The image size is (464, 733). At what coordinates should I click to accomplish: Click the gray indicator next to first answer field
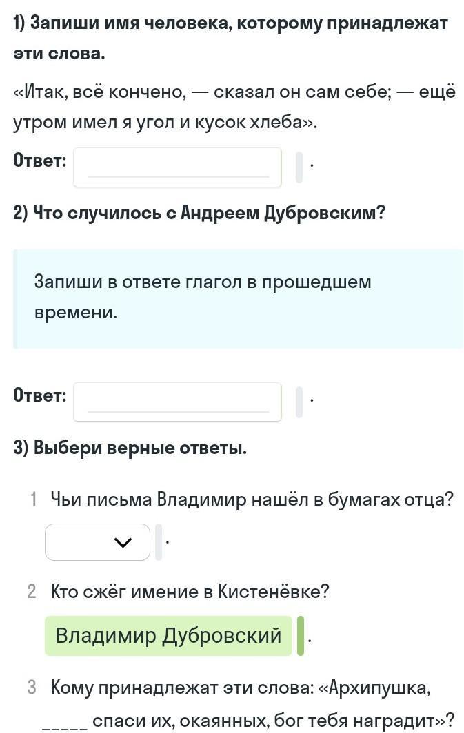point(299,167)
